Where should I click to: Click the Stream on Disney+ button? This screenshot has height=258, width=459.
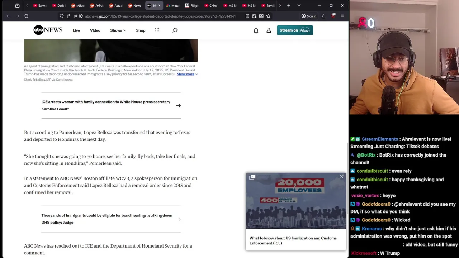(295, 30)
